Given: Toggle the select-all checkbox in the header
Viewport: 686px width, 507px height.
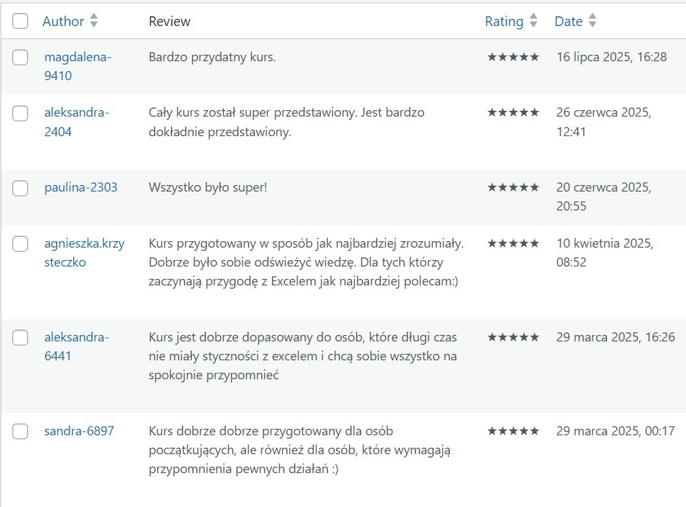Looking at the screenshot, I should click(21, 21).
